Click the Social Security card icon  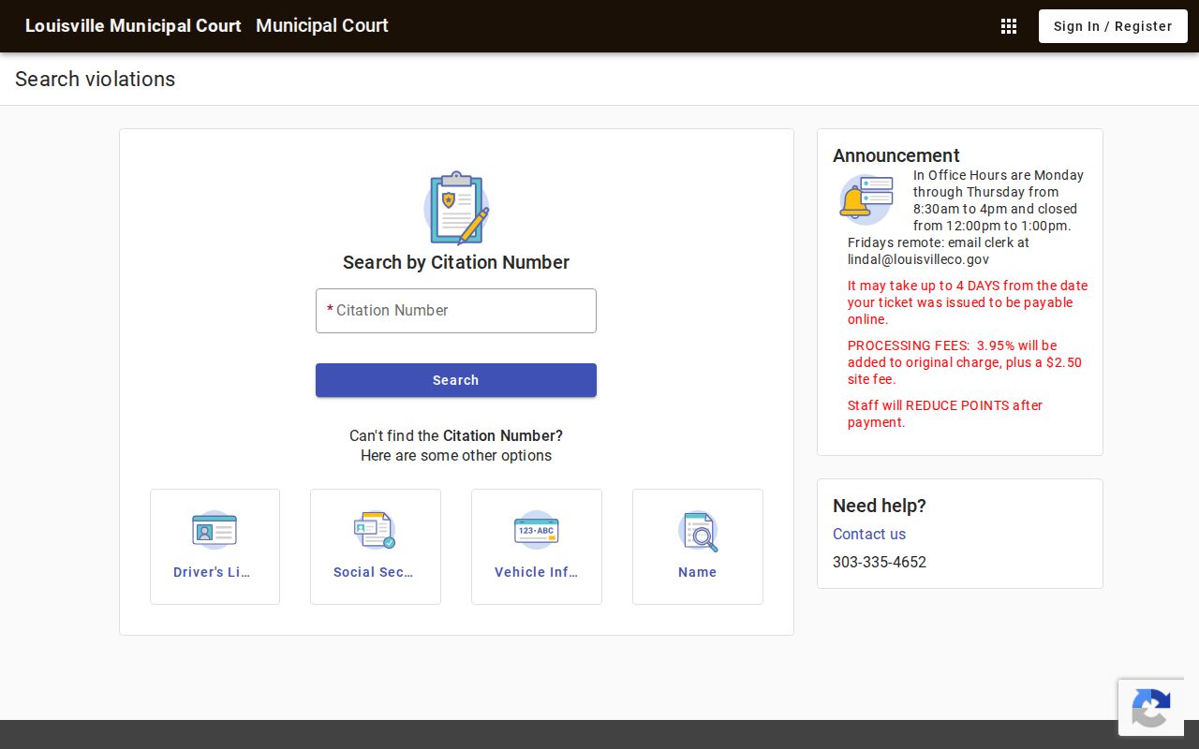375,530
